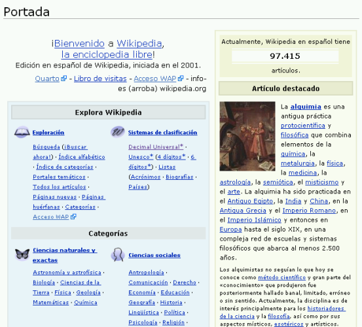
Task: Open the Unesco link
Action: point(141,157)
